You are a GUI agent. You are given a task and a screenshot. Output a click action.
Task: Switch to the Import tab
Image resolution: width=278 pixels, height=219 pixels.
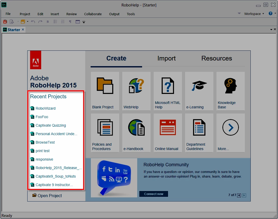click(167, 58)
